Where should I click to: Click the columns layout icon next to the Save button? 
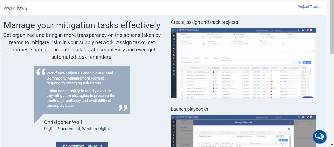coord(300,62)
